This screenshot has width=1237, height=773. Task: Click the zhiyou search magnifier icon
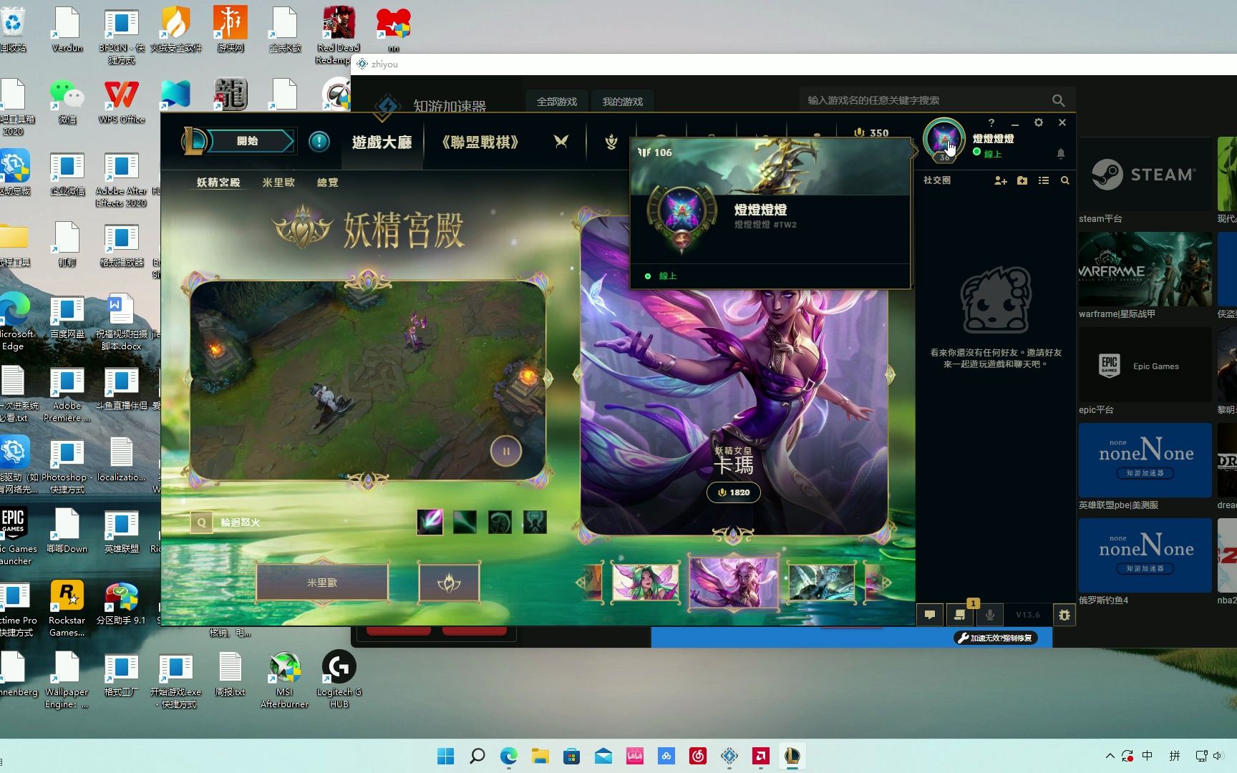click(x=1059, y=100)
